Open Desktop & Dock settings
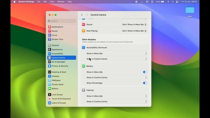This screenshot has width=210, height=118. point(57,72)
